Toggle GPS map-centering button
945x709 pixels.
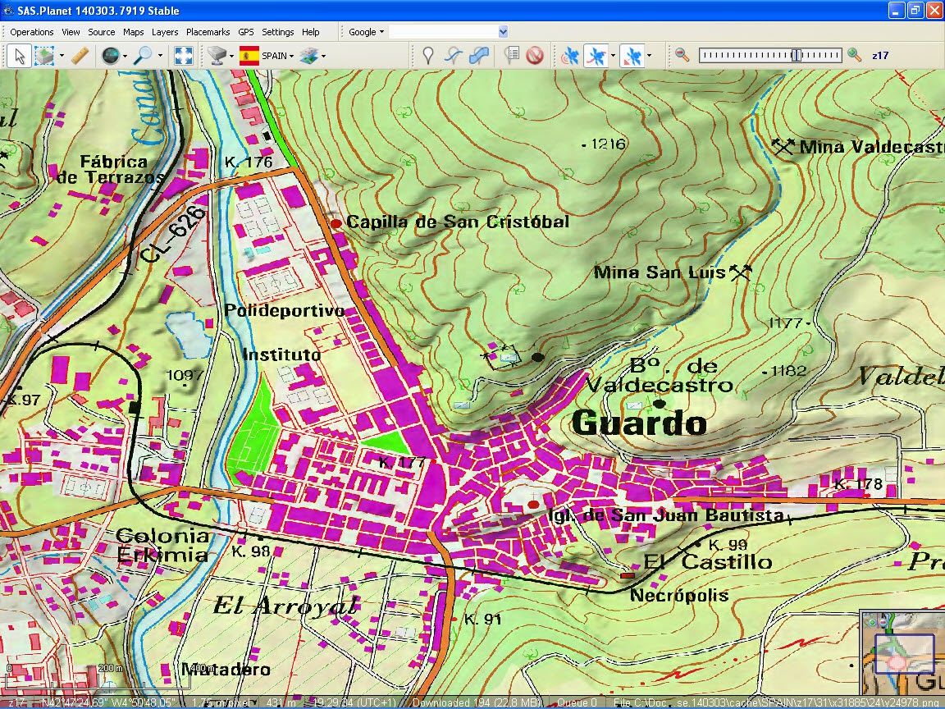[x=632, y=56]
